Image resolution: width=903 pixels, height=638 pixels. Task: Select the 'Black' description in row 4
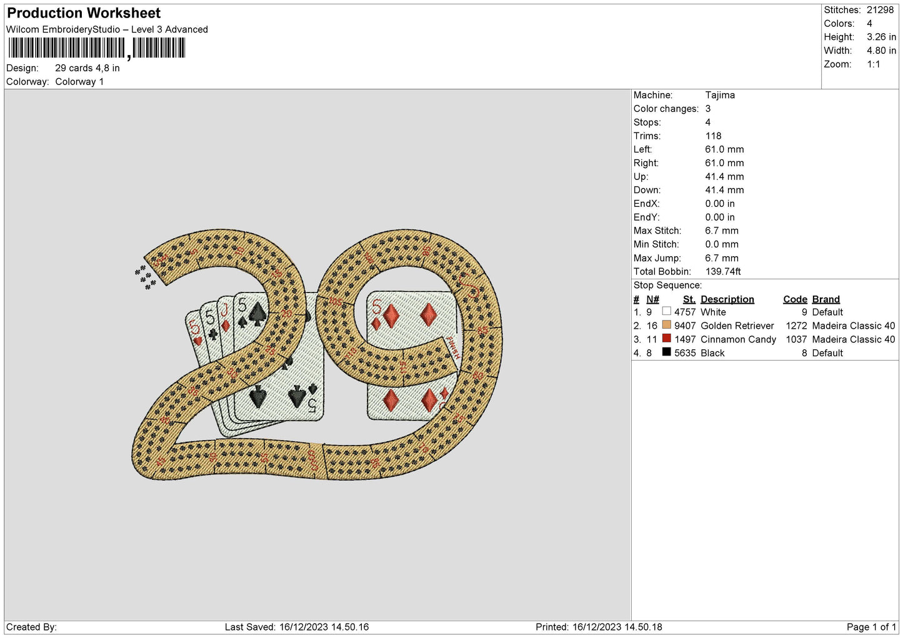point(712,353)
